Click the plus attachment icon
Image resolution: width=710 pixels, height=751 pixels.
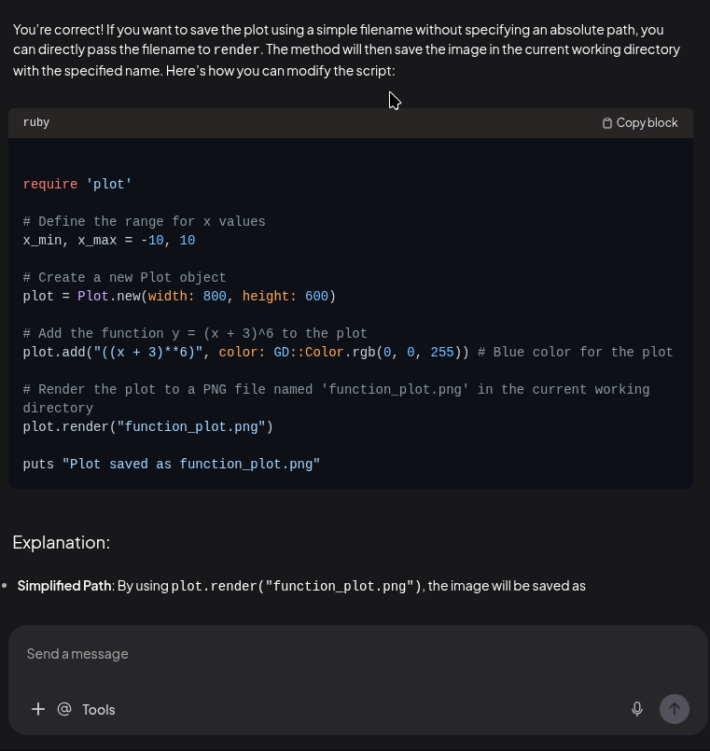pos(38,709)
